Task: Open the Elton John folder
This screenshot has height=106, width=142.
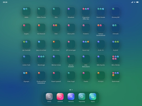Action: pyautogui.click(x=71, y=28)
